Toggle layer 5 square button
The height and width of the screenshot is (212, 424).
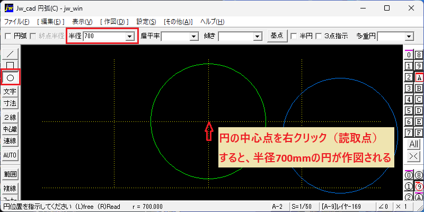click(409, 111)
